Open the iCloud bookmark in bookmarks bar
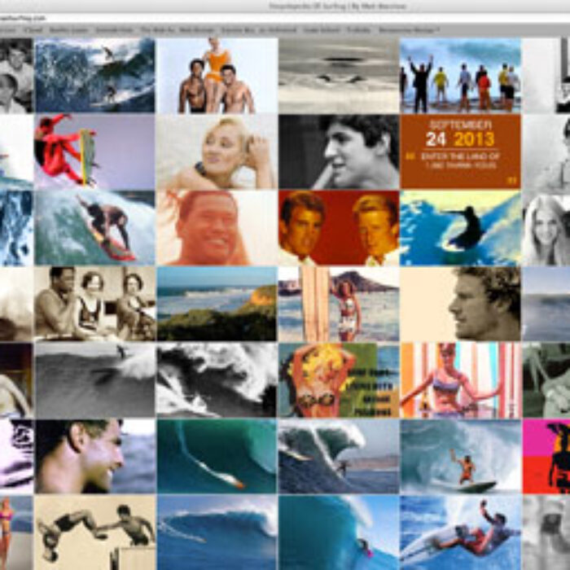 click(x=33, y=30)
